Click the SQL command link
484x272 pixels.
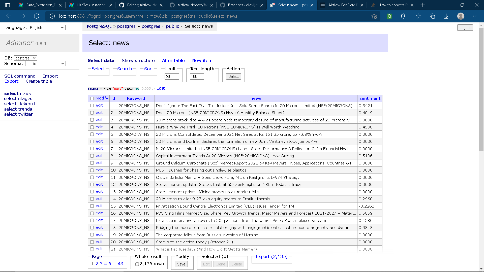tap(20, 76)
